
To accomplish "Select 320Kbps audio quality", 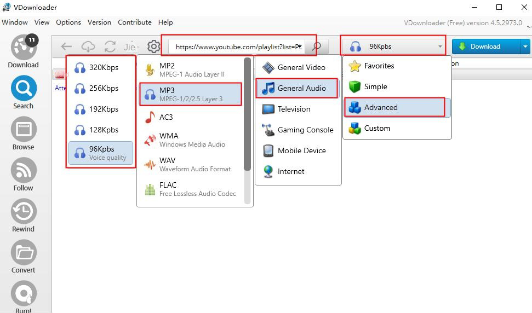I will click(x=101, y=67).
